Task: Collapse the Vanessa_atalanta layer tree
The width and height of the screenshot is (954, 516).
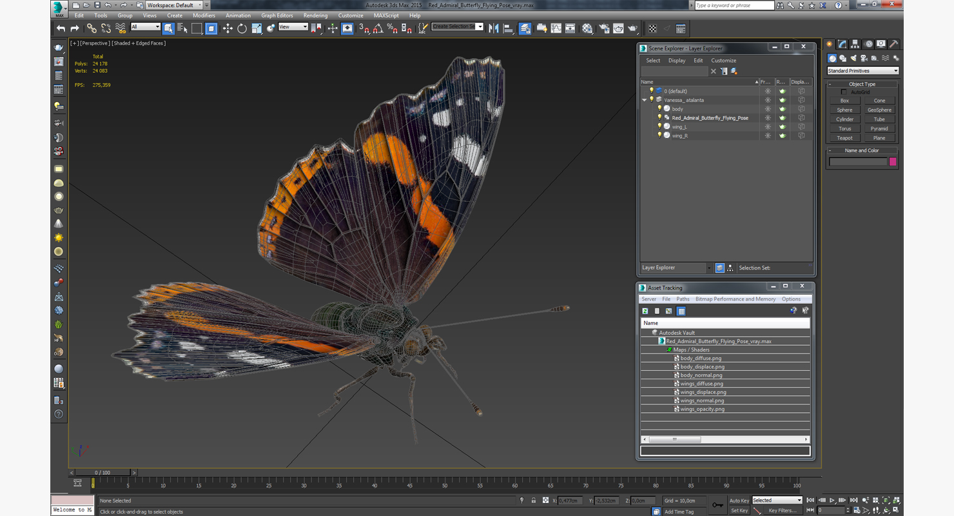Action: 644,100
